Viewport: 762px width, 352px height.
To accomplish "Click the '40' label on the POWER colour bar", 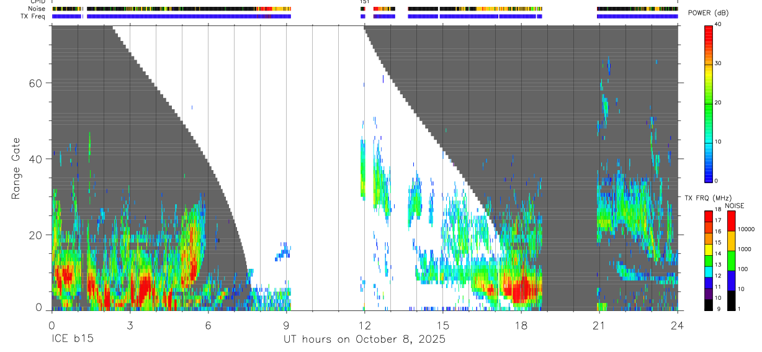I will (719, 25).
